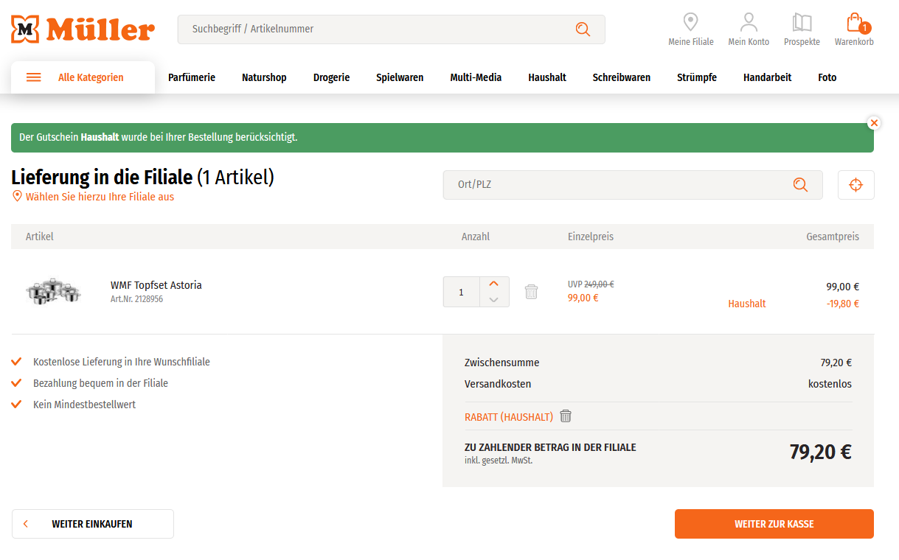This screenshot has height=560, width=899.
Task: Click the search magnifier icon in header
Action: point(583,29)
